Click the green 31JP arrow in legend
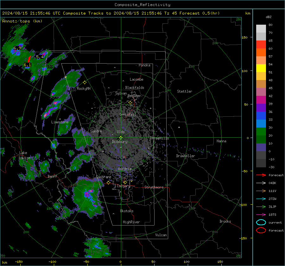 (261, 207)
